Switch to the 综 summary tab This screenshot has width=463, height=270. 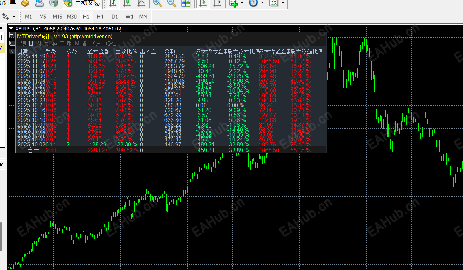pyautogui.click(x=24, y=44)
